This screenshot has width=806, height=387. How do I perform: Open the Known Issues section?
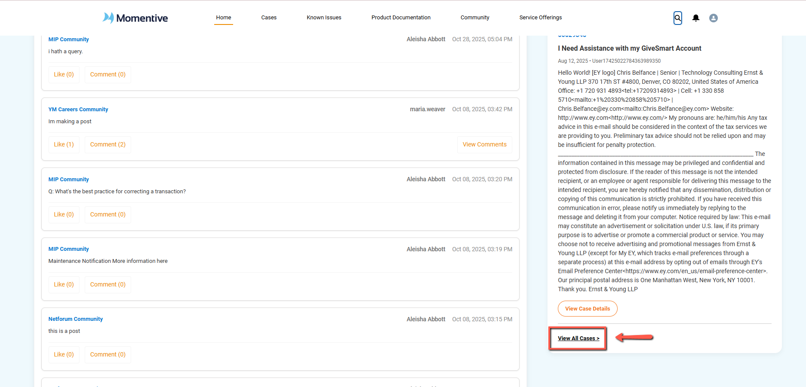tap(324, 18)
